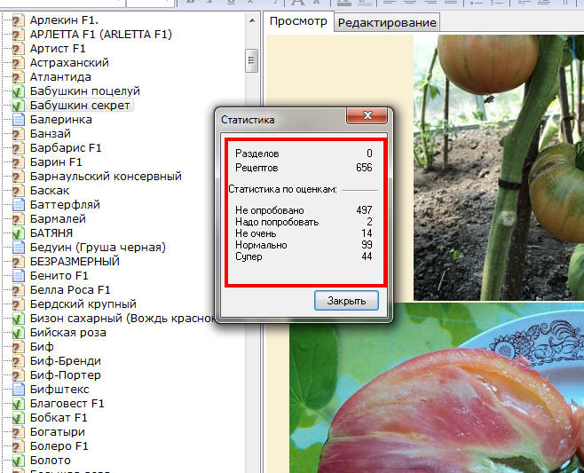Click the question-mark icon beside Биф-Бренди
Viewport: 584px width, 473px height.
point(19,361)
